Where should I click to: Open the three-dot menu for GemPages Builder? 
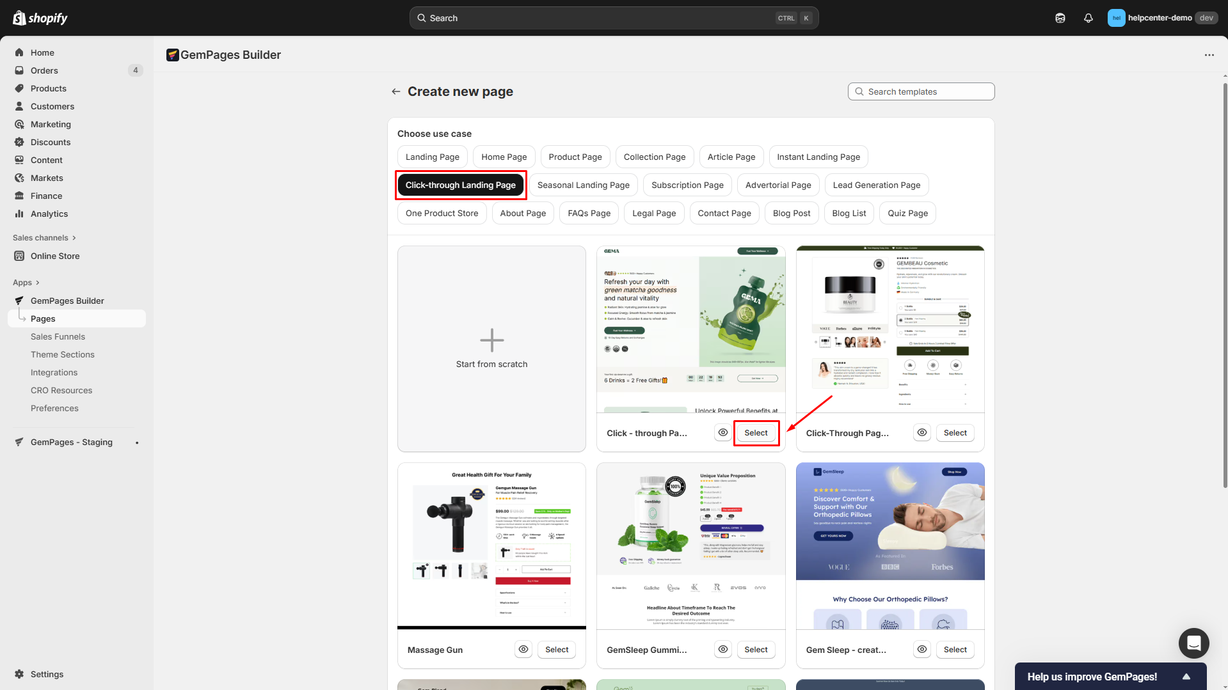(1209, 55)
